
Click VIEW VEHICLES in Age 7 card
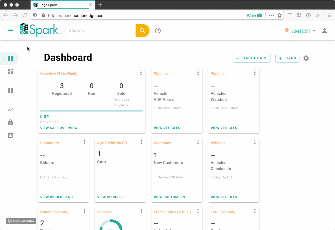(x=110, y=197)
